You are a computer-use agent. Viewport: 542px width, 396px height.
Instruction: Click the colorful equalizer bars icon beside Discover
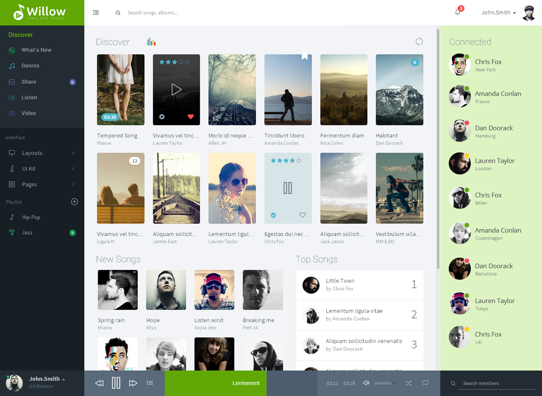tap(151, 42)
